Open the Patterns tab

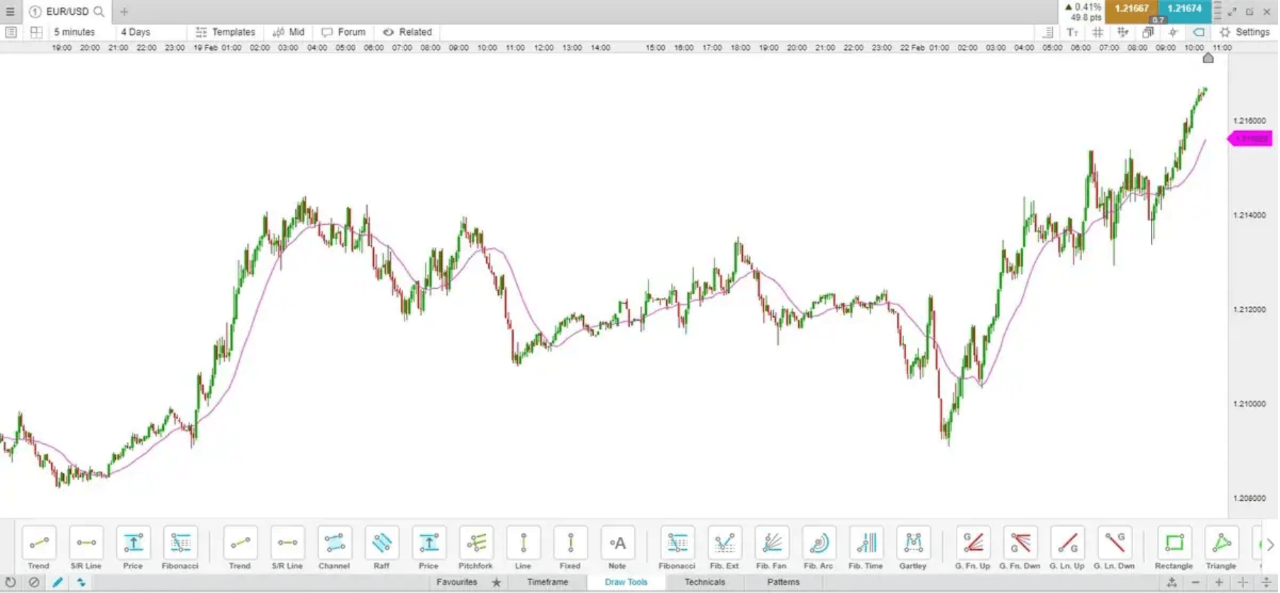pyautogui.click(x=783, y=582)
